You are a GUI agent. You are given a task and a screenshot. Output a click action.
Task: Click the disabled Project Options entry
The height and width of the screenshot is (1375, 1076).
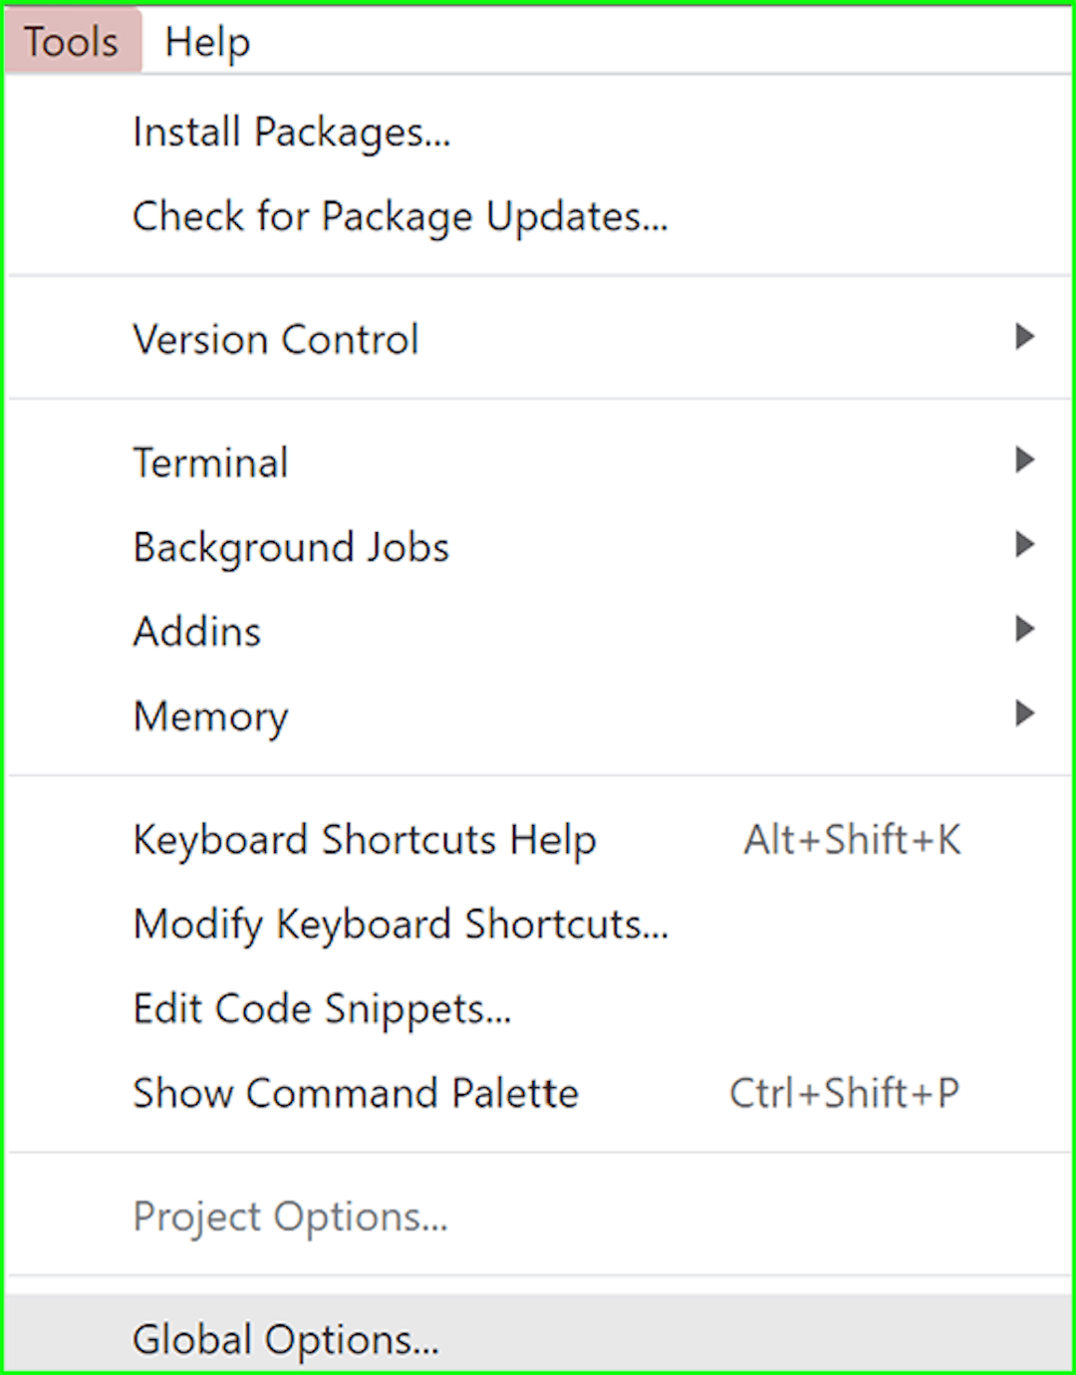point(289,1217)
